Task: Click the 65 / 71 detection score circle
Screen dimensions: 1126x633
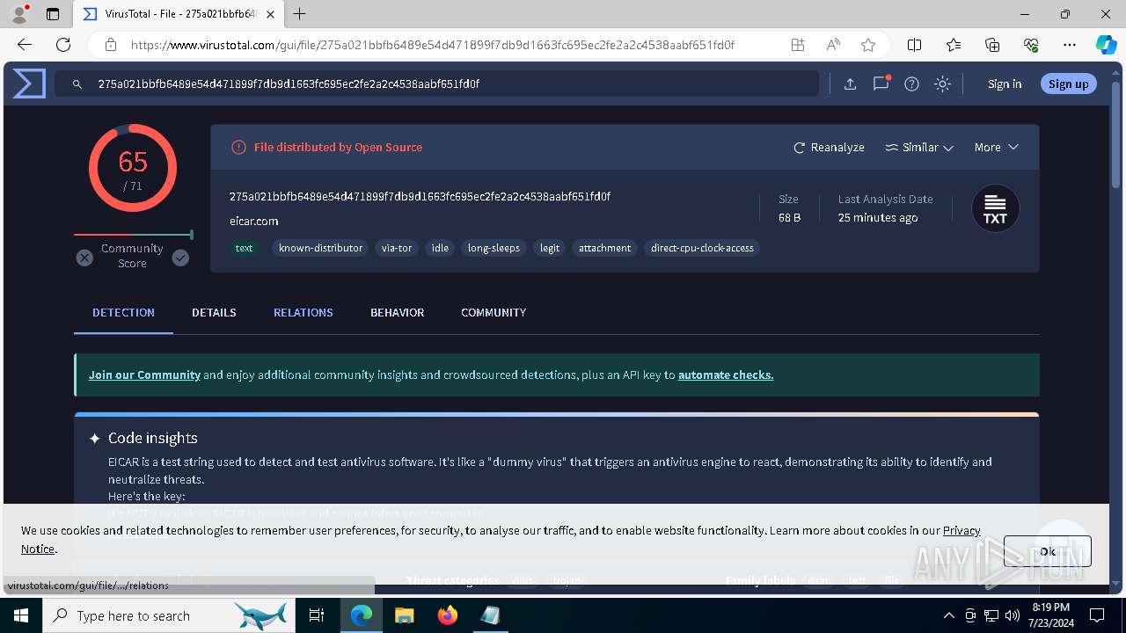Action: 133,168
